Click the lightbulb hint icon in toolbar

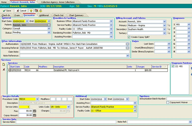click(x=31, y=11)
